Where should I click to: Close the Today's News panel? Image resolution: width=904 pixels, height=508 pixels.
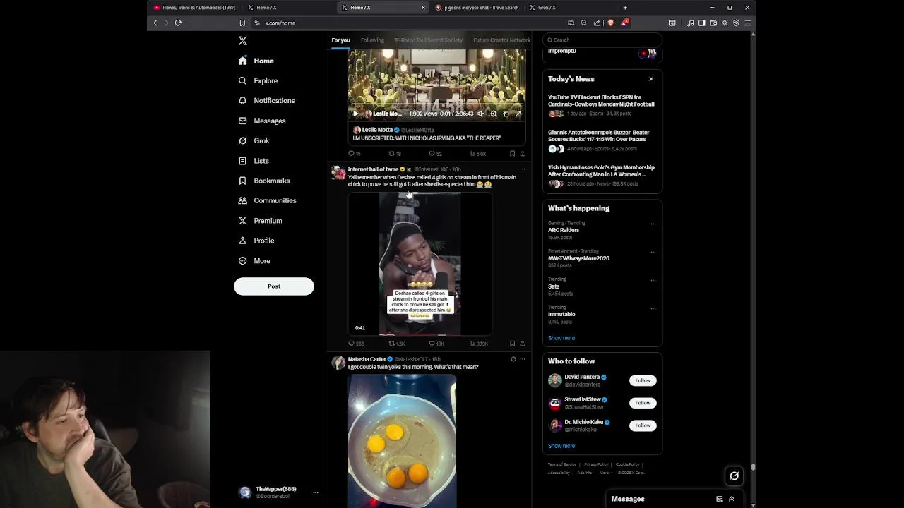coord(651,79)
